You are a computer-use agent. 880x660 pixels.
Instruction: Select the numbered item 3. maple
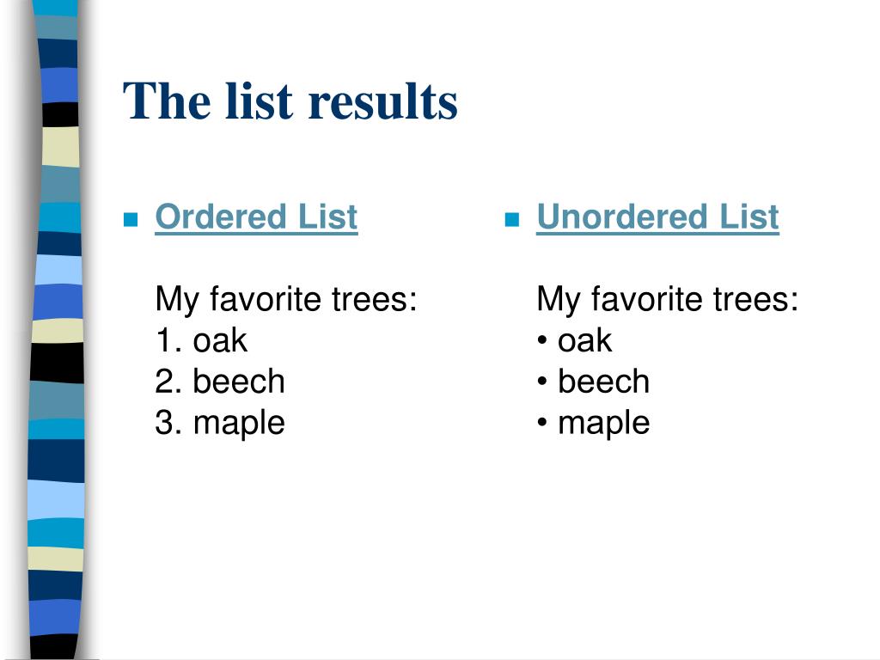pos(220,424)
